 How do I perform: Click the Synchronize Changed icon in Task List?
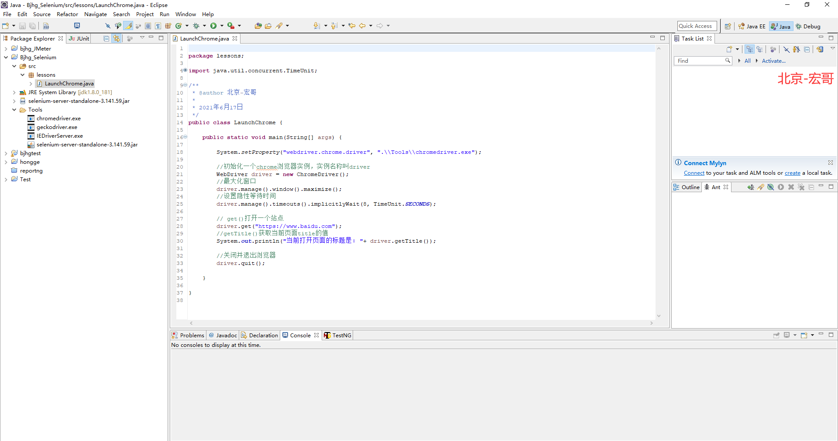click(820, 49)
